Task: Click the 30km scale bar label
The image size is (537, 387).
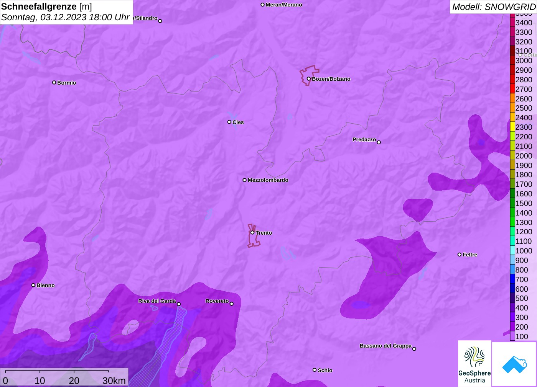Action: (x=114, y=380)
